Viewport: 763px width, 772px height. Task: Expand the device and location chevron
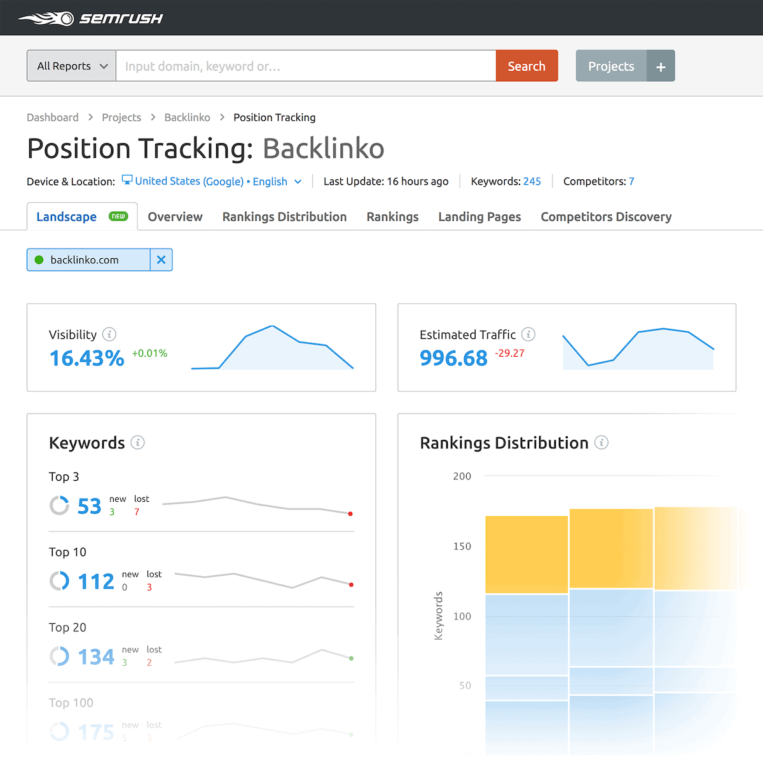pyautogui.click(x=298, y=182)
